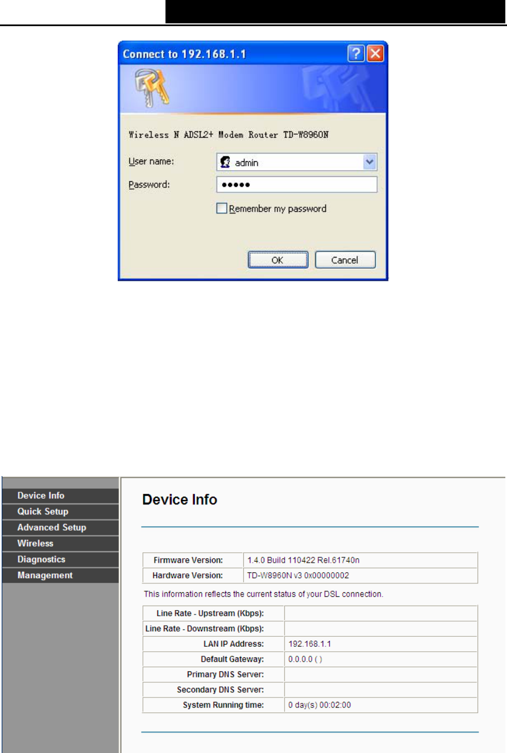
Task: Click the Wireless N ADSL2+ Modem Router text
Action: click(x=228, y=135)
